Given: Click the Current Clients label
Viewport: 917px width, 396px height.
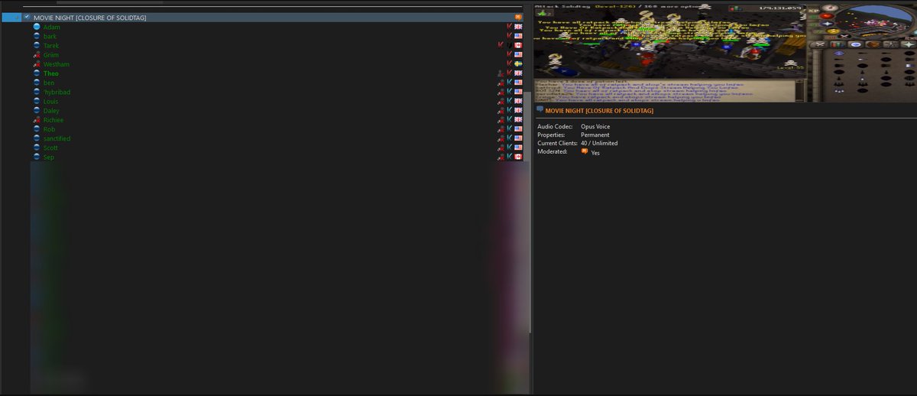Looking at the screenshot, I should [x=557, y=143].
